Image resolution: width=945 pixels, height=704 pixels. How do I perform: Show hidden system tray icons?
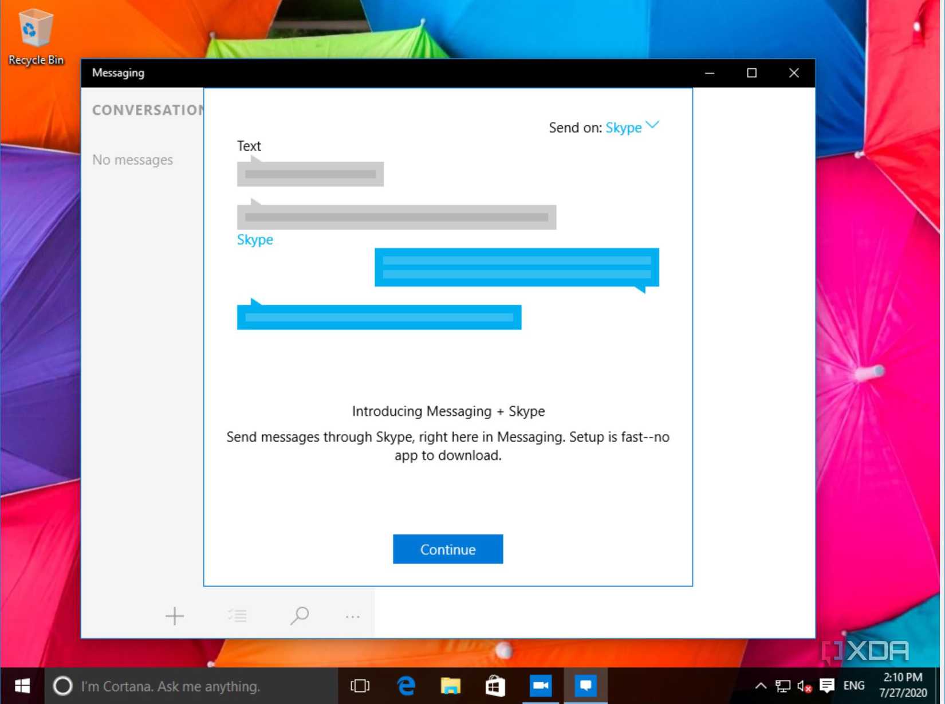(x=761, y=686)
